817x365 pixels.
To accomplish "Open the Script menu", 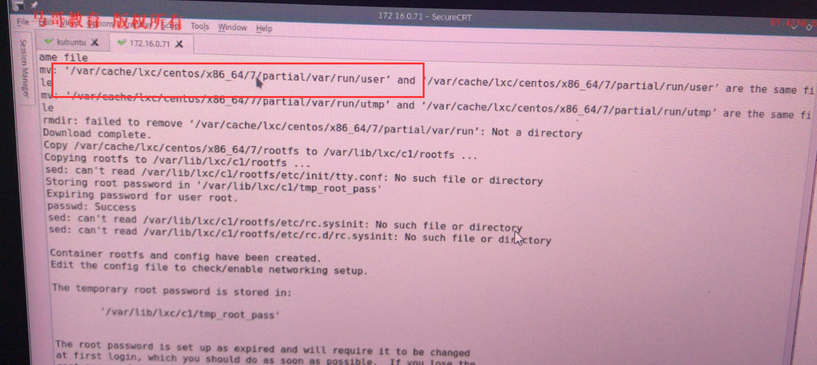I will point(171,25).
